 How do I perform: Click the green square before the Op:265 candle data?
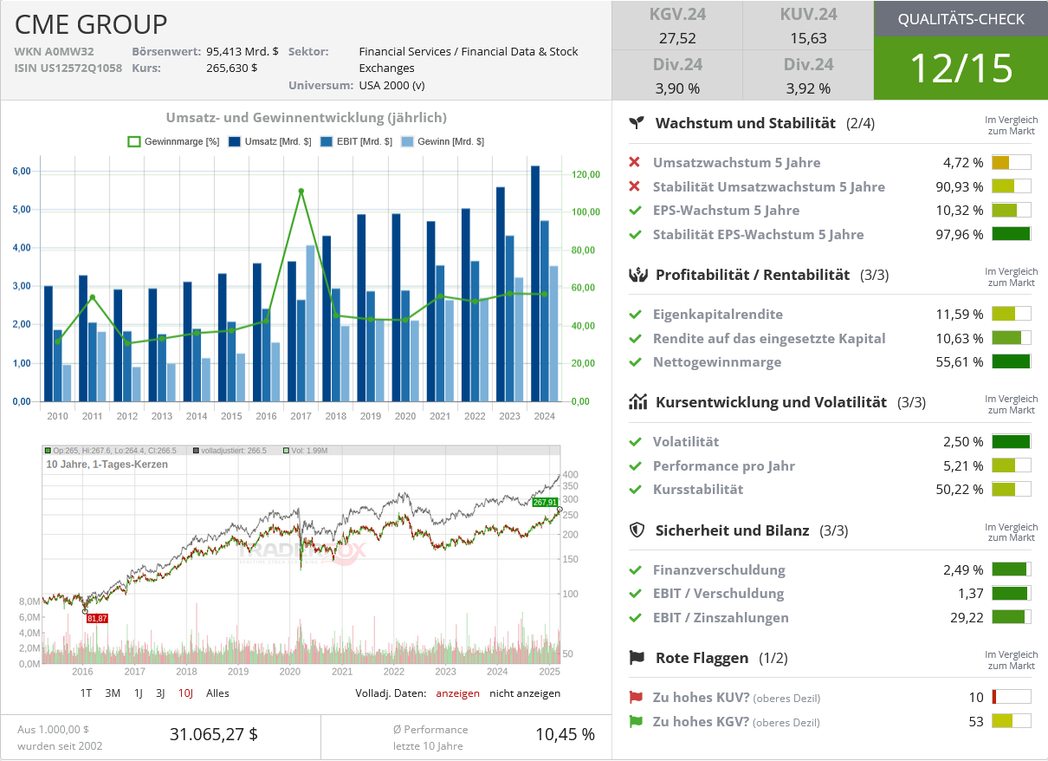click(48, 451)
